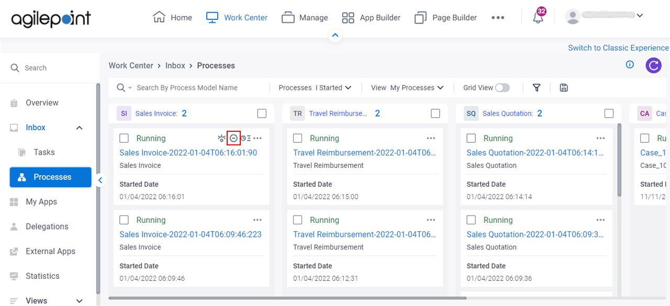Open Sales Invoice-2022-01-04T06:16:01:90 link
Viewport: 670px width, 306px height.
188,153
